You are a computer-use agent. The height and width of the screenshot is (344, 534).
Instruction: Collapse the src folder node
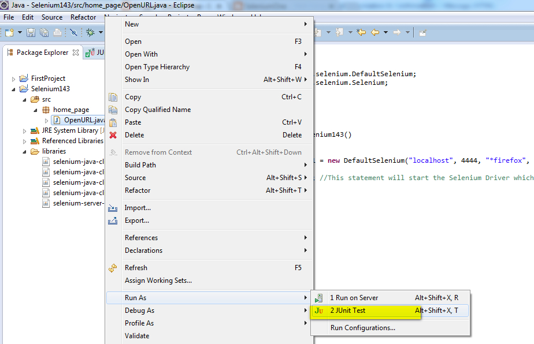pos(24,100)
